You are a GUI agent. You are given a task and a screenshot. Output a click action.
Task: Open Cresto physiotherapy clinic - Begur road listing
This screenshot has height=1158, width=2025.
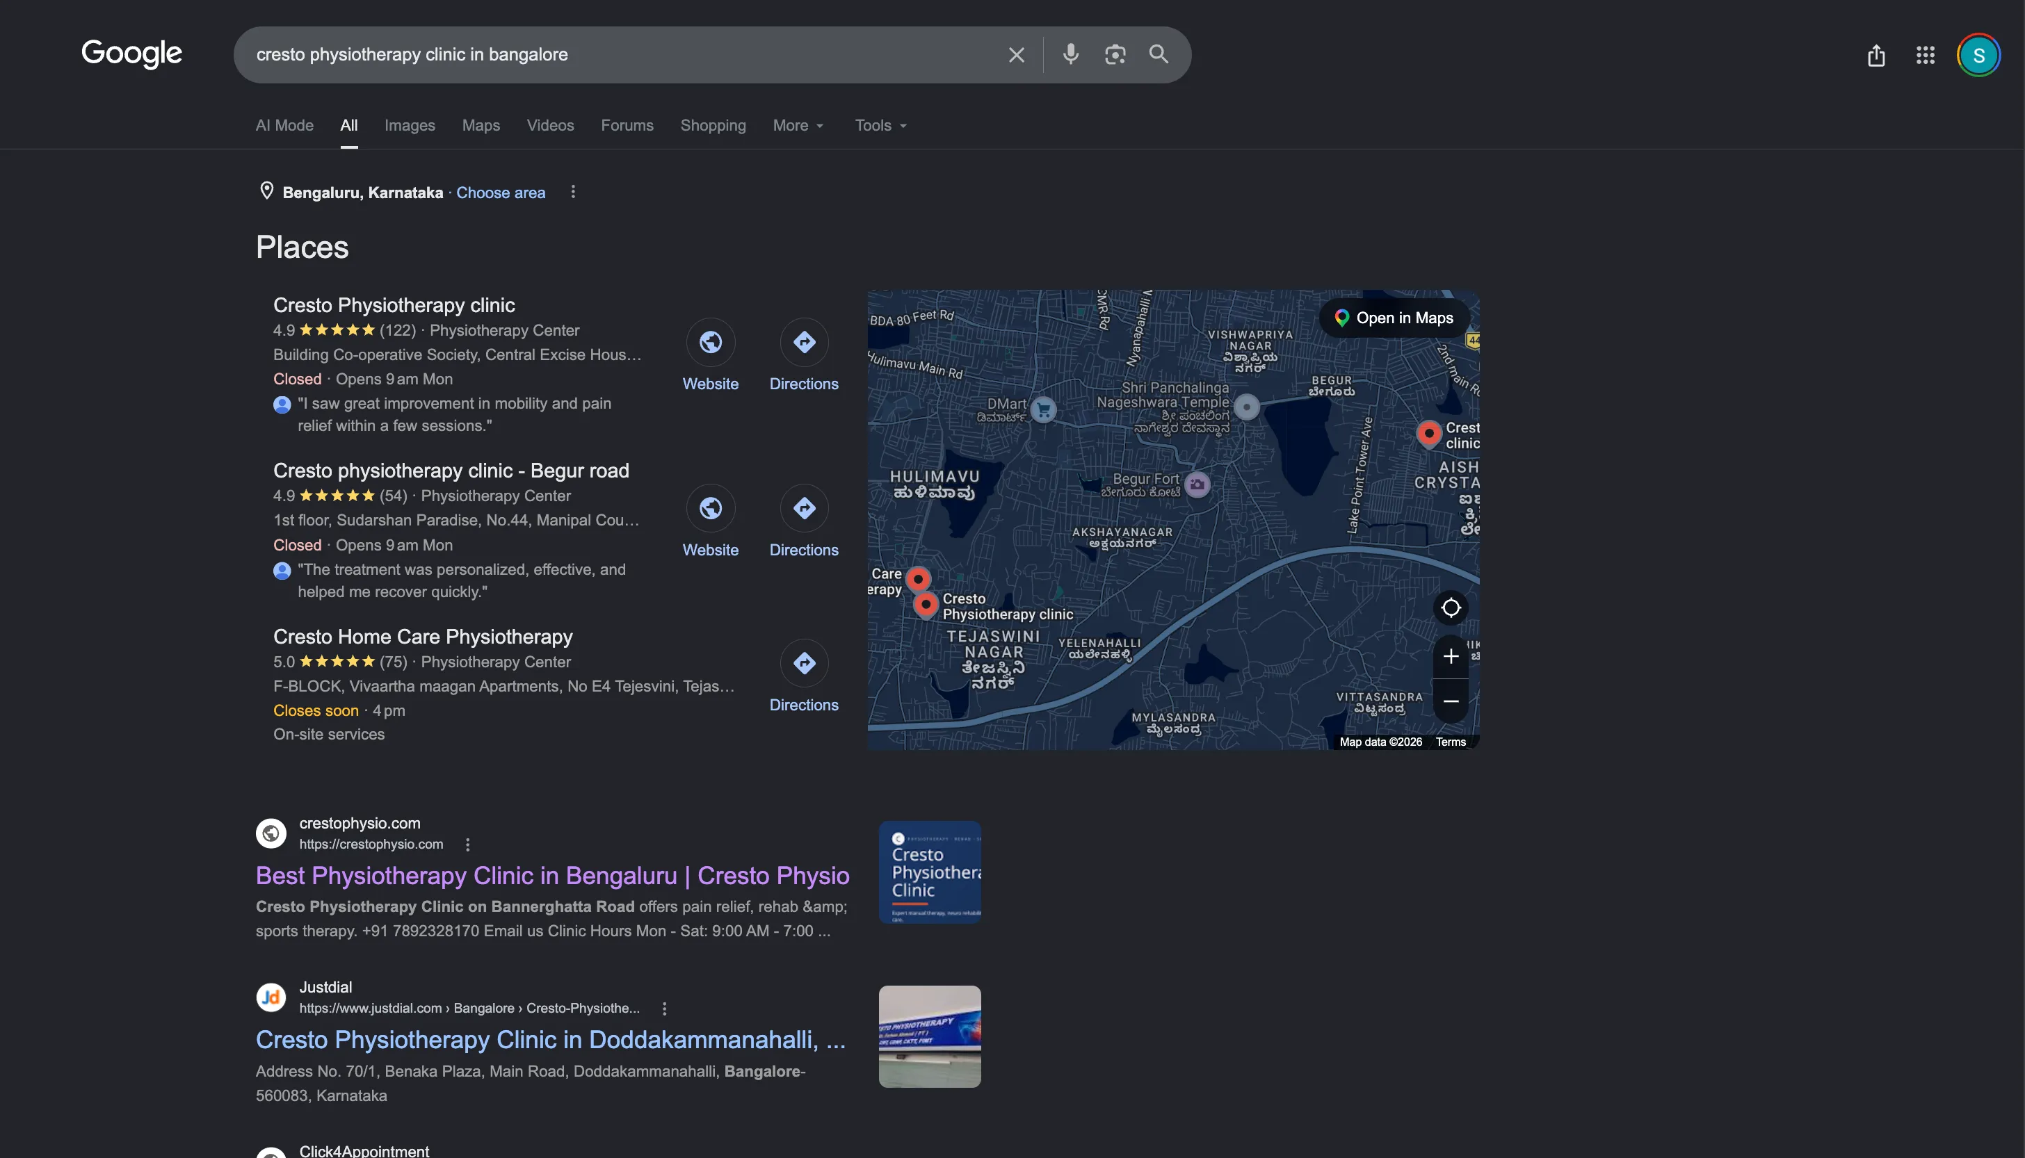pyautogui.click(x=451, y=471)
